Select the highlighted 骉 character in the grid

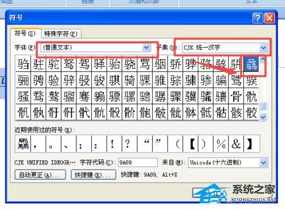(x=251, y=64)
